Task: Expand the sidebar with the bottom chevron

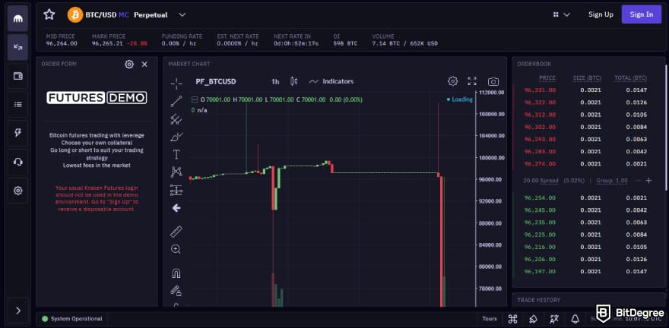Action: [x=18, y=311]
